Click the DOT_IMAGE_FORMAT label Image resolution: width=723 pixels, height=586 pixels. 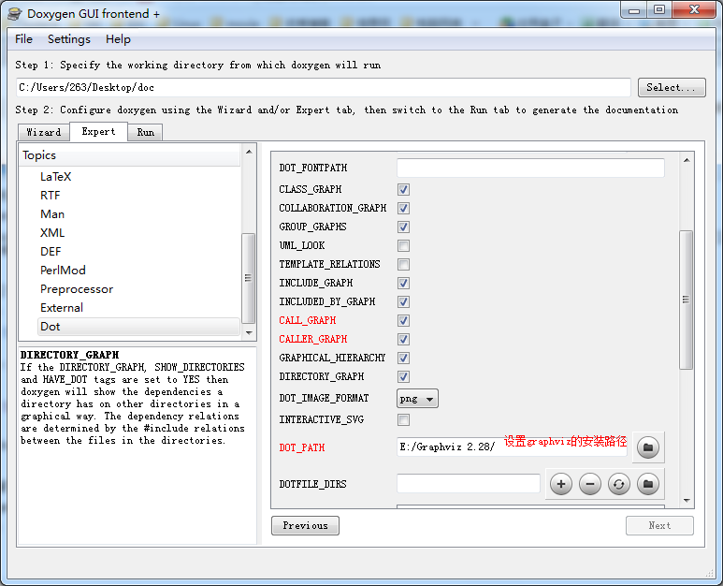tap(324, 398)
